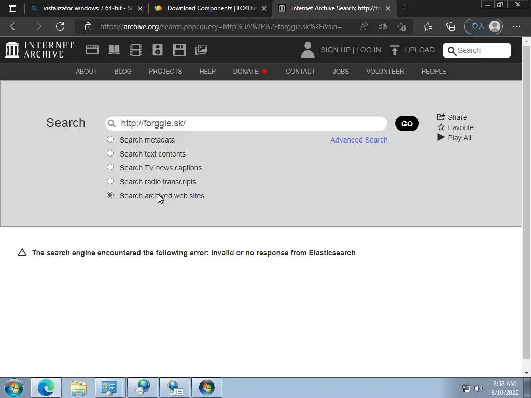This screenshot has width=531, height=398.
Task: Open the tab actions menu icon
Action: pos(12,8)
